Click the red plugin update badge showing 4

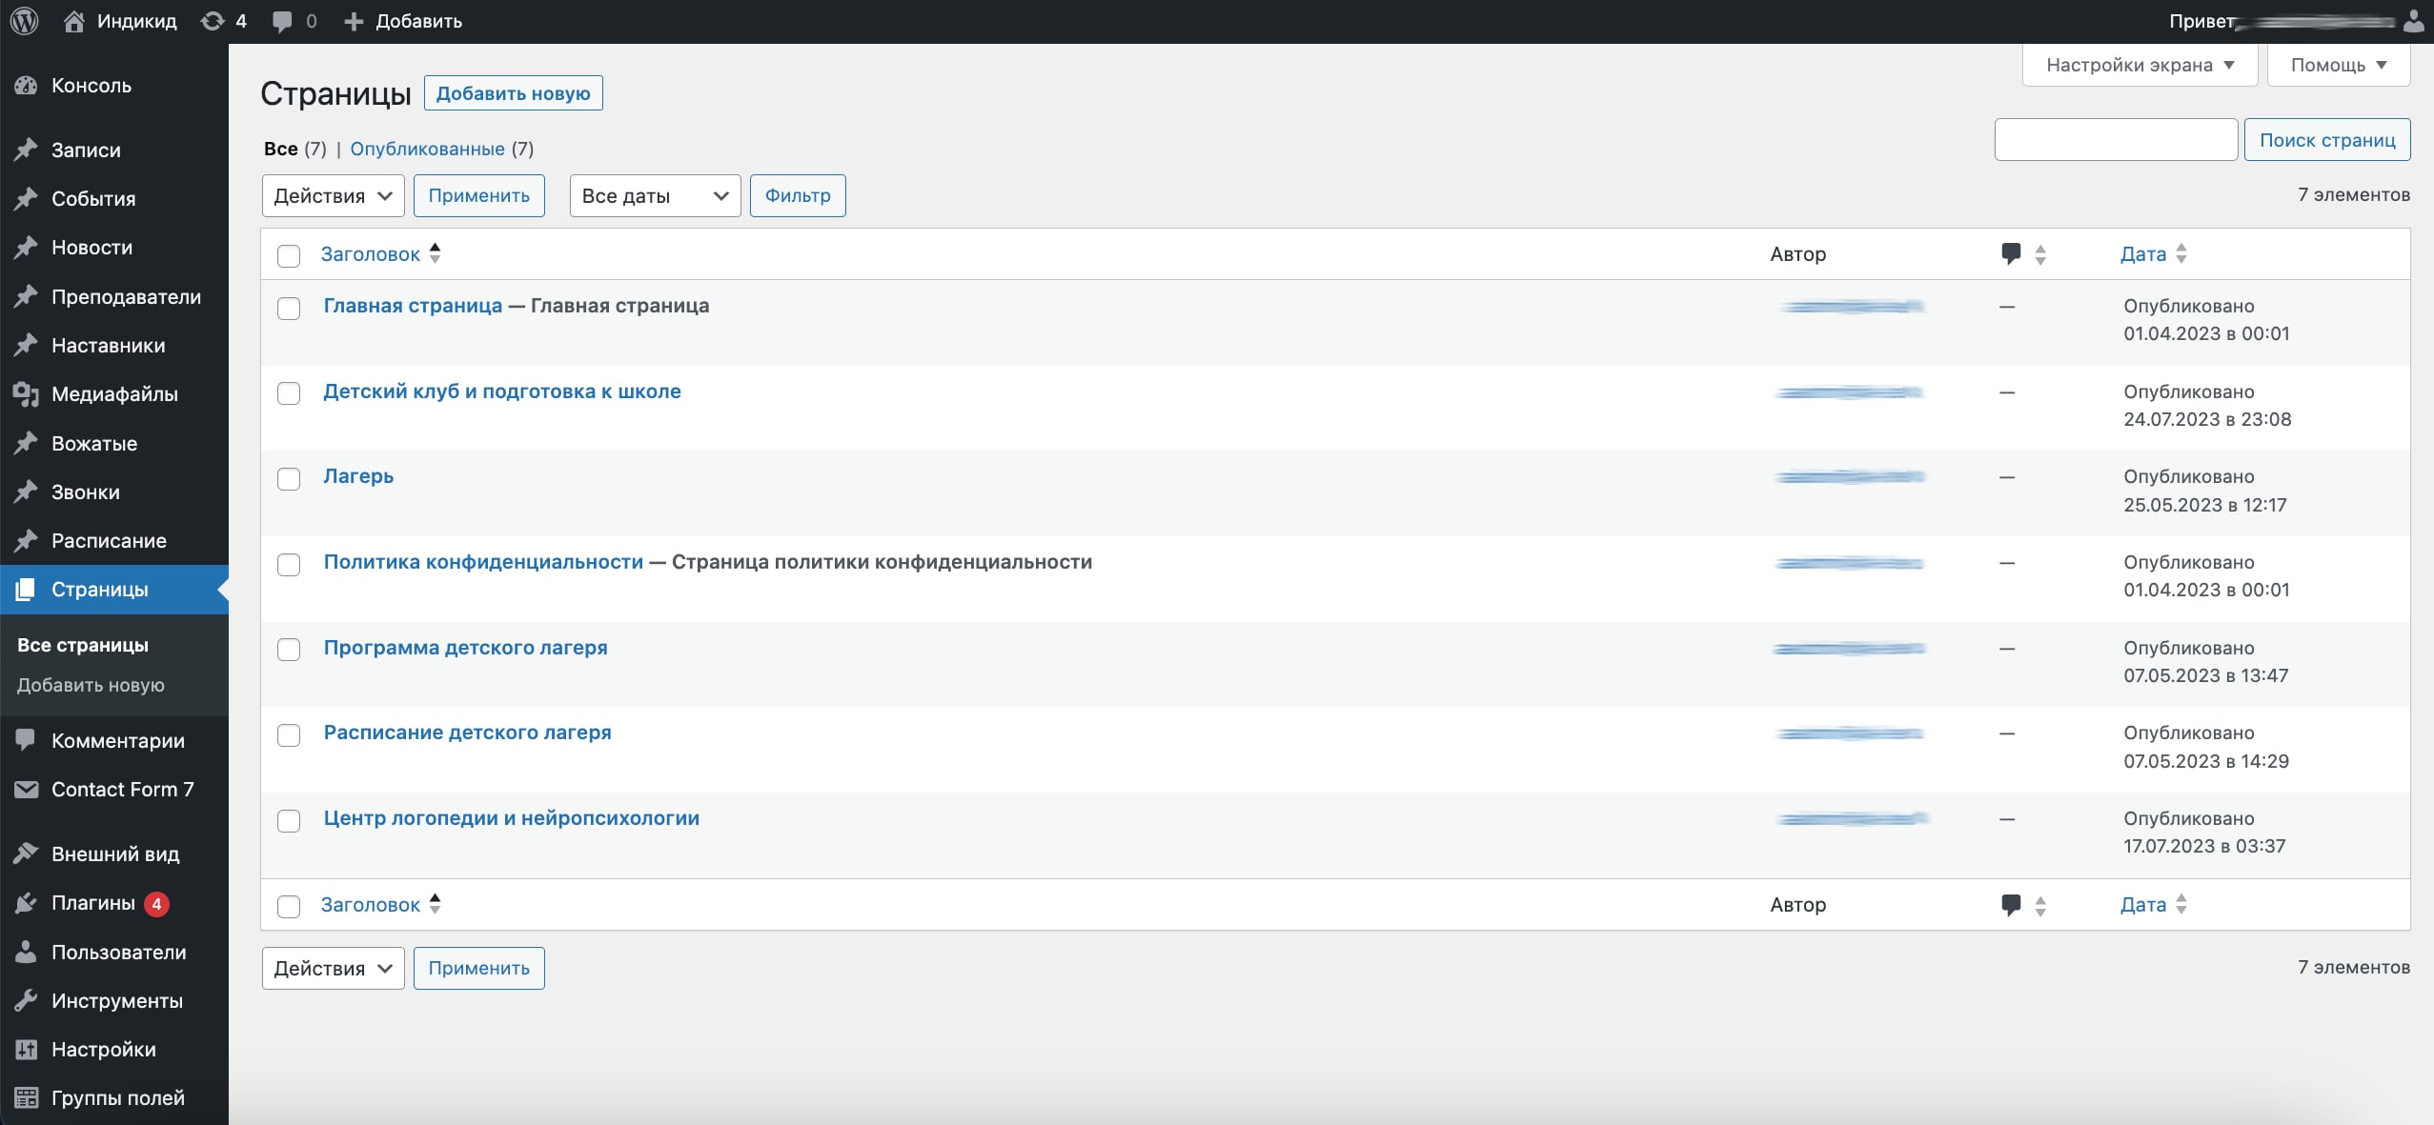pyautogui.click(x=157, y=904)
